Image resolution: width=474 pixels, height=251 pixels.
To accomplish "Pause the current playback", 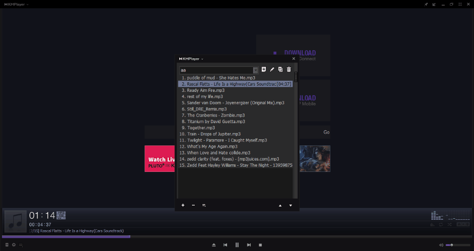I will coord(237,245).
